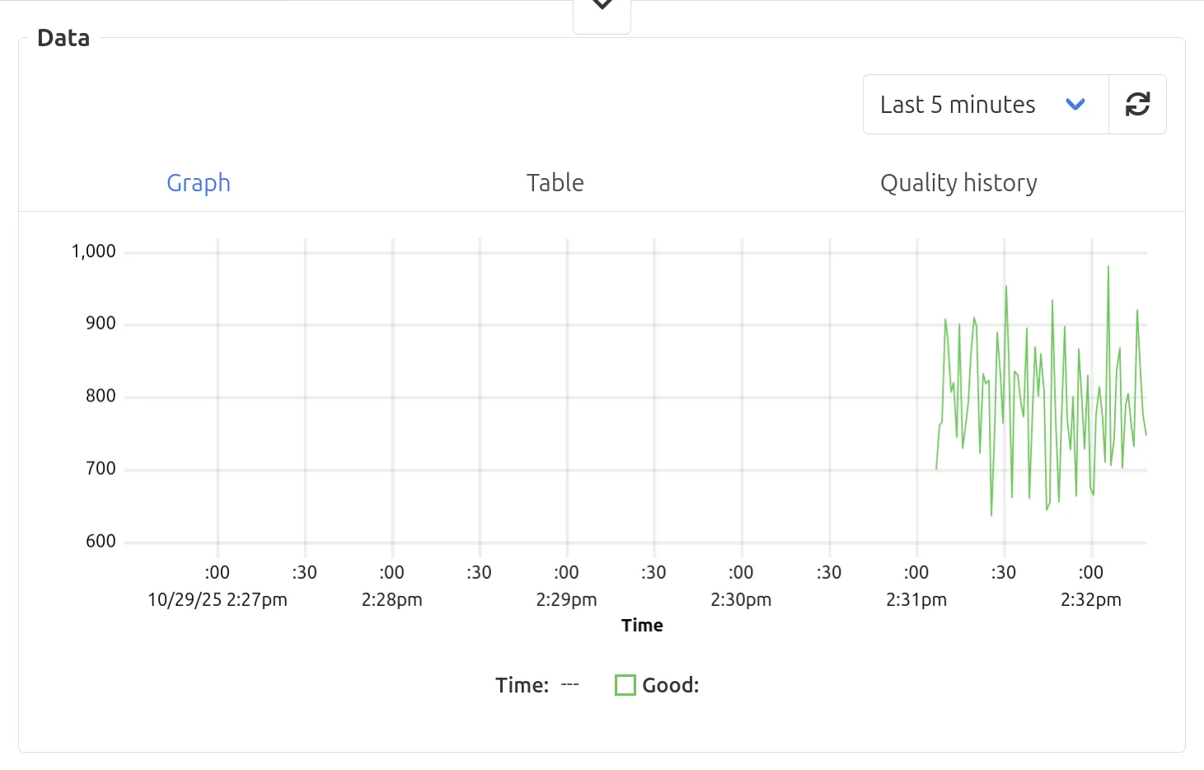Viewport: 1204px width, 770px height.
Task: Switch to the Graph tab
Action: click(x=199, y=182)
